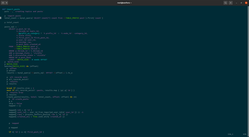Click the 'create_posts(results, total:' line

[x=41, y=97]
